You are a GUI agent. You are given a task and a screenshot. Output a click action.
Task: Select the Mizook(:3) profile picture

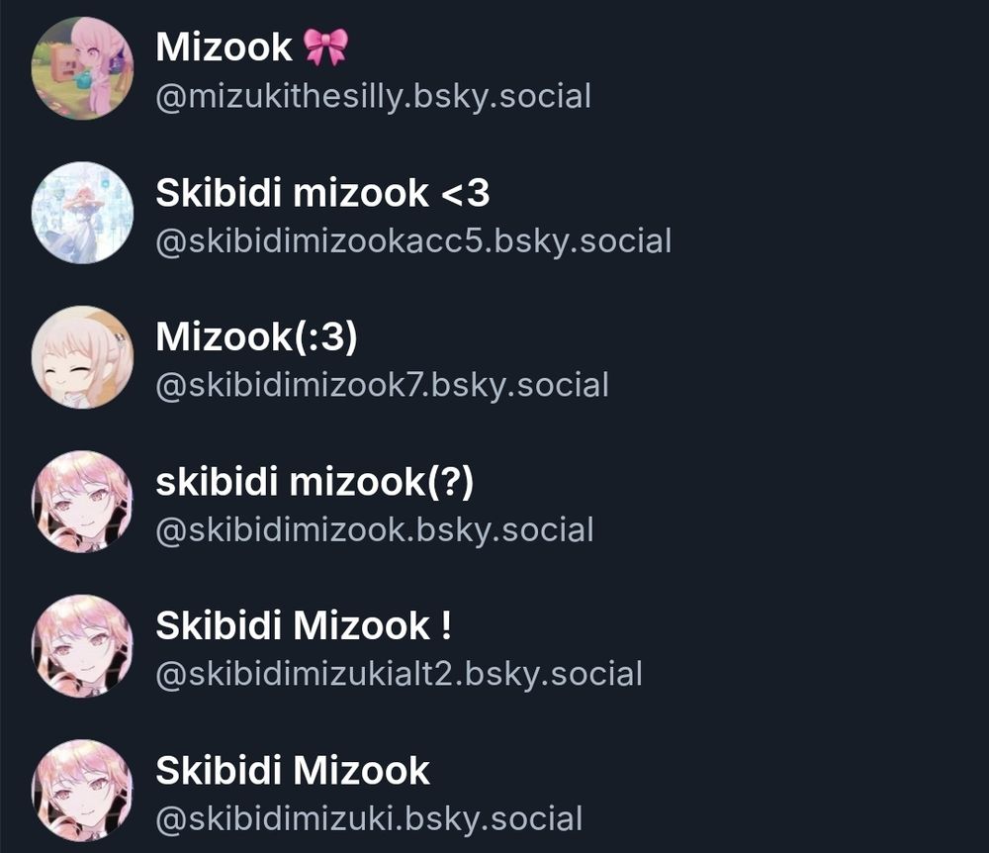[x=83, y=357]
